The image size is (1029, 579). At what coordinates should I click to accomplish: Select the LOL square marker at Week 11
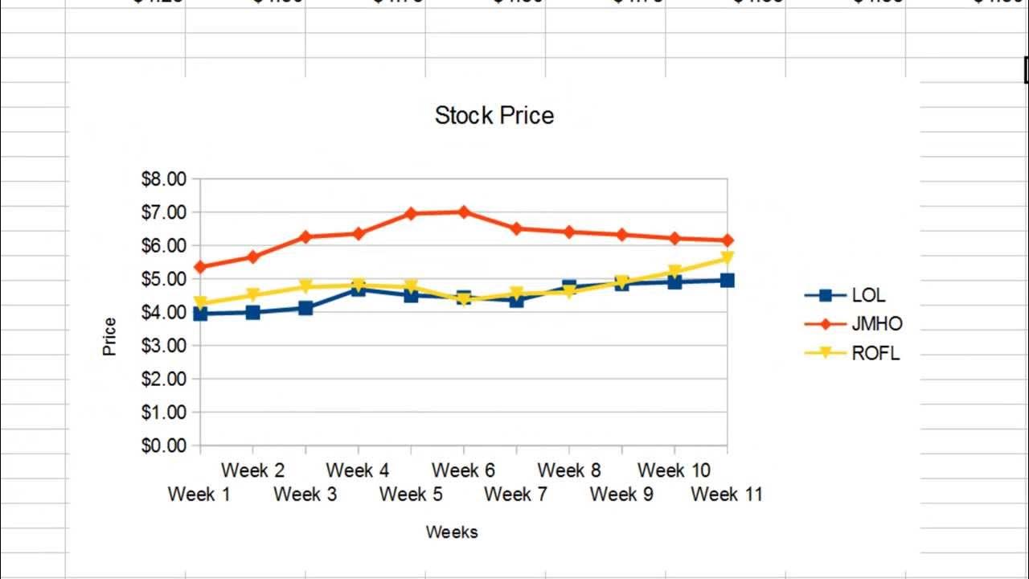tap(727, 280)
